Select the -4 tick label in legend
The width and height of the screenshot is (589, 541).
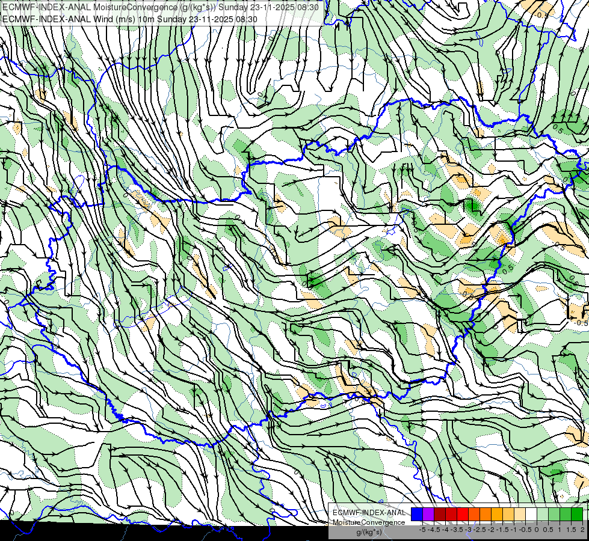click(x=445, y=530)
